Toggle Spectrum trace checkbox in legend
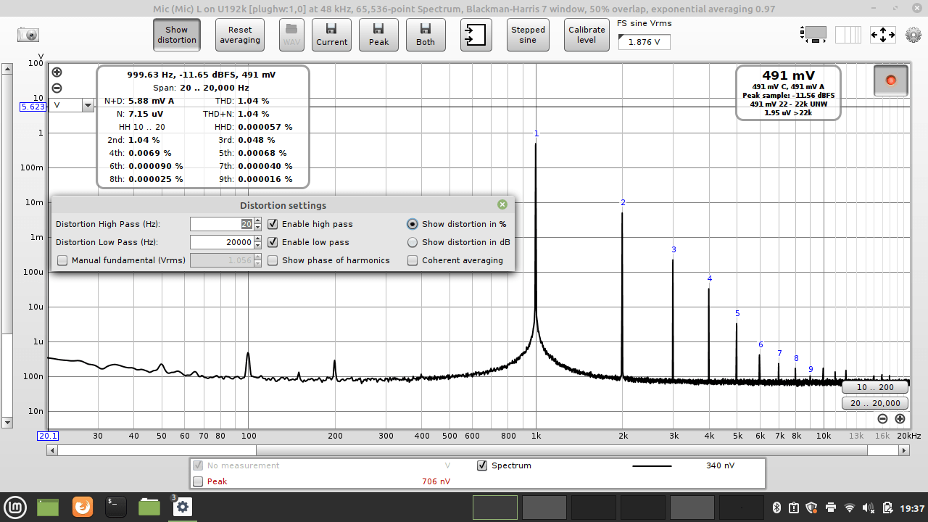The height and width of the screenshot is (522, 928). click(482, 465)
